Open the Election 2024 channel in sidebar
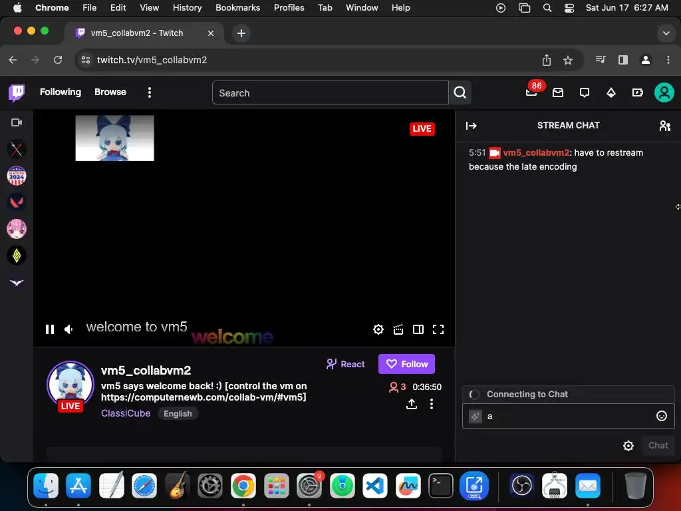Viewport: 681px width, 511px height. (17, 176)
